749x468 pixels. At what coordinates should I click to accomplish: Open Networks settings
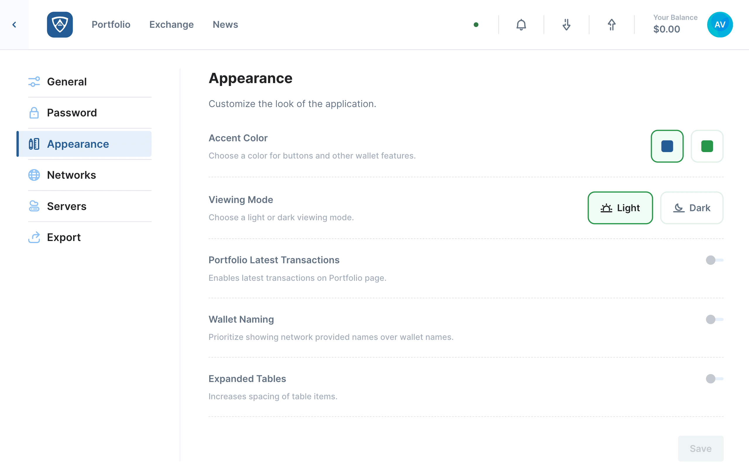(90, 175)
